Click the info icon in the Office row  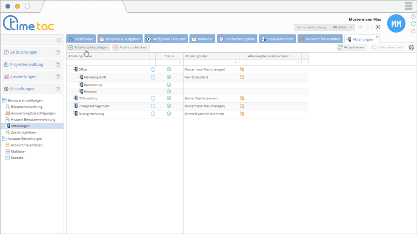point(153,70)
